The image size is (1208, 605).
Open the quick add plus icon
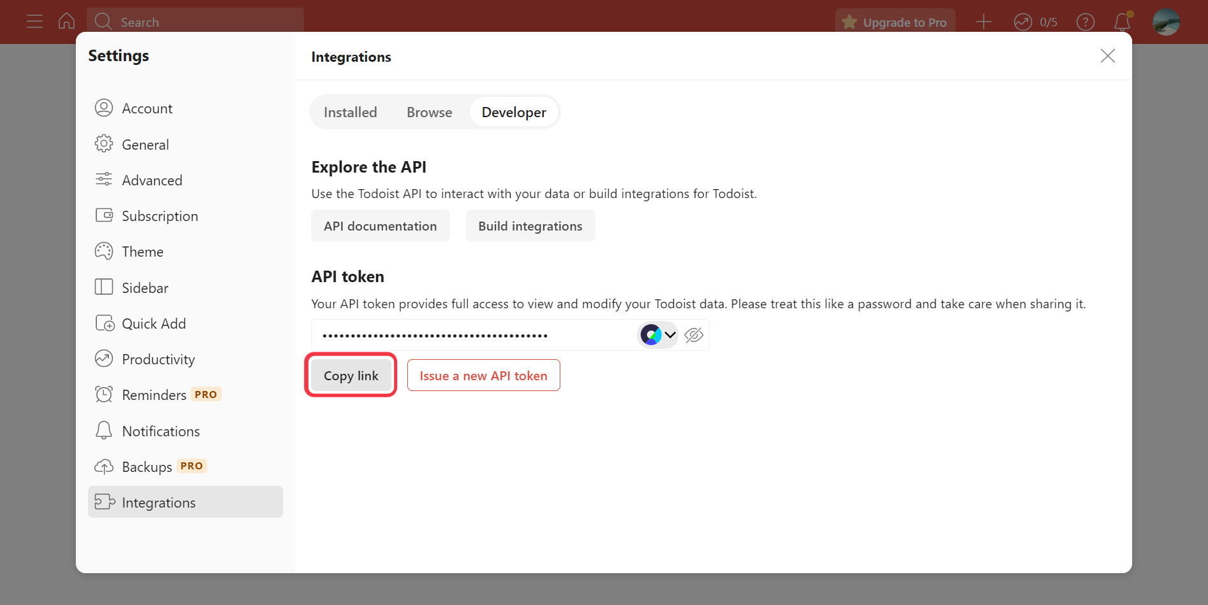point(983,21)
